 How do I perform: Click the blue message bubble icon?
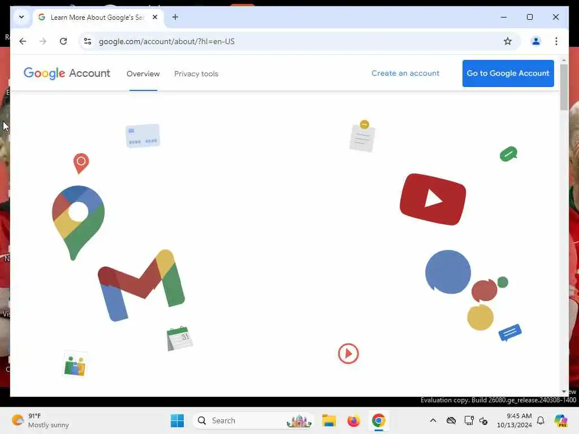(510, 332)
